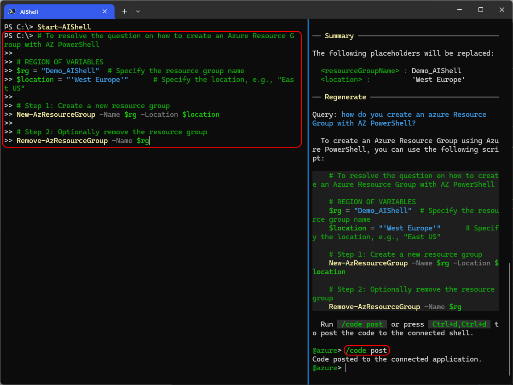Click '# Specify the resource group name' comment in left pane
The height and width of the screenshot is (385, 513).
click(176, 71)
